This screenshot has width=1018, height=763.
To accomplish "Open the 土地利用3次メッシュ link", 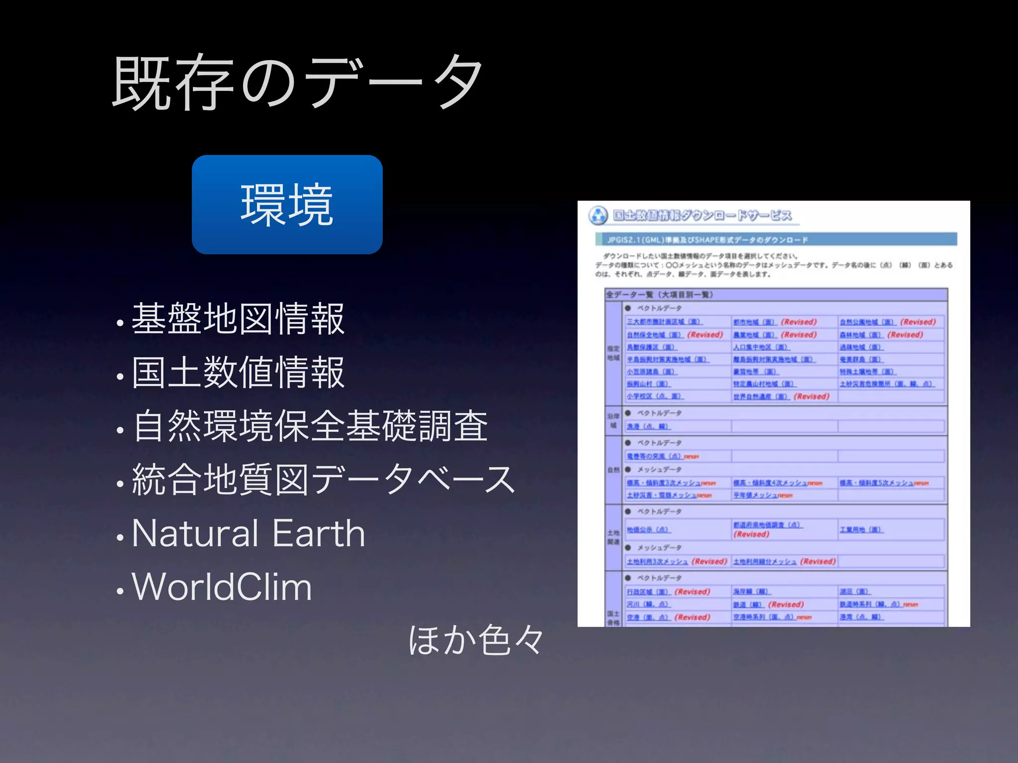I will coord(657,561).
